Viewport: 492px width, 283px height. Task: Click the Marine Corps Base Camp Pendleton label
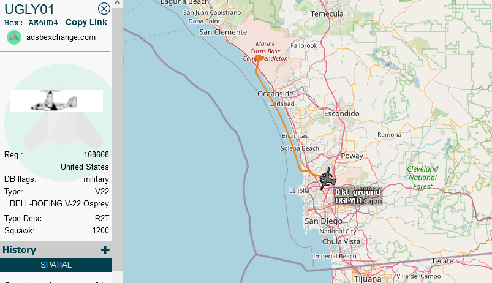coord(265,51)
